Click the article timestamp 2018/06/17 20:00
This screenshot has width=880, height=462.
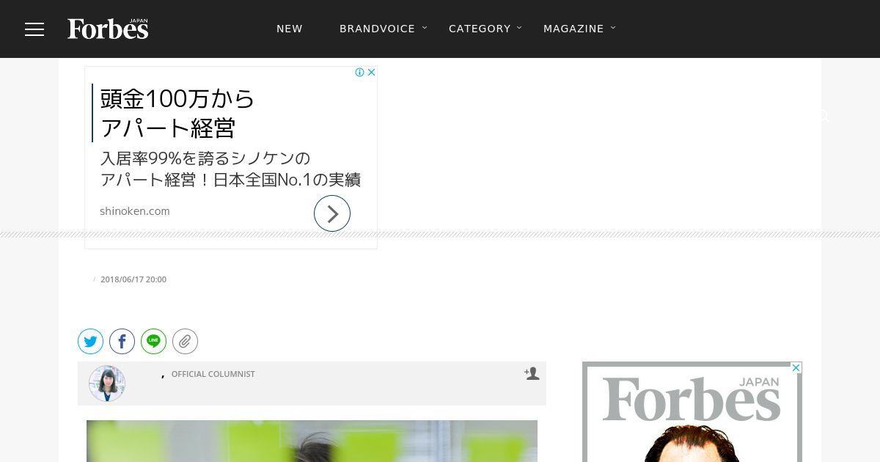[x=133, y=279]
